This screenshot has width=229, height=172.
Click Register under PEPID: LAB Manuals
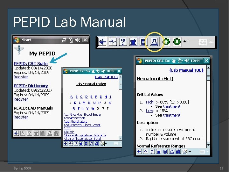click(21, 117)
